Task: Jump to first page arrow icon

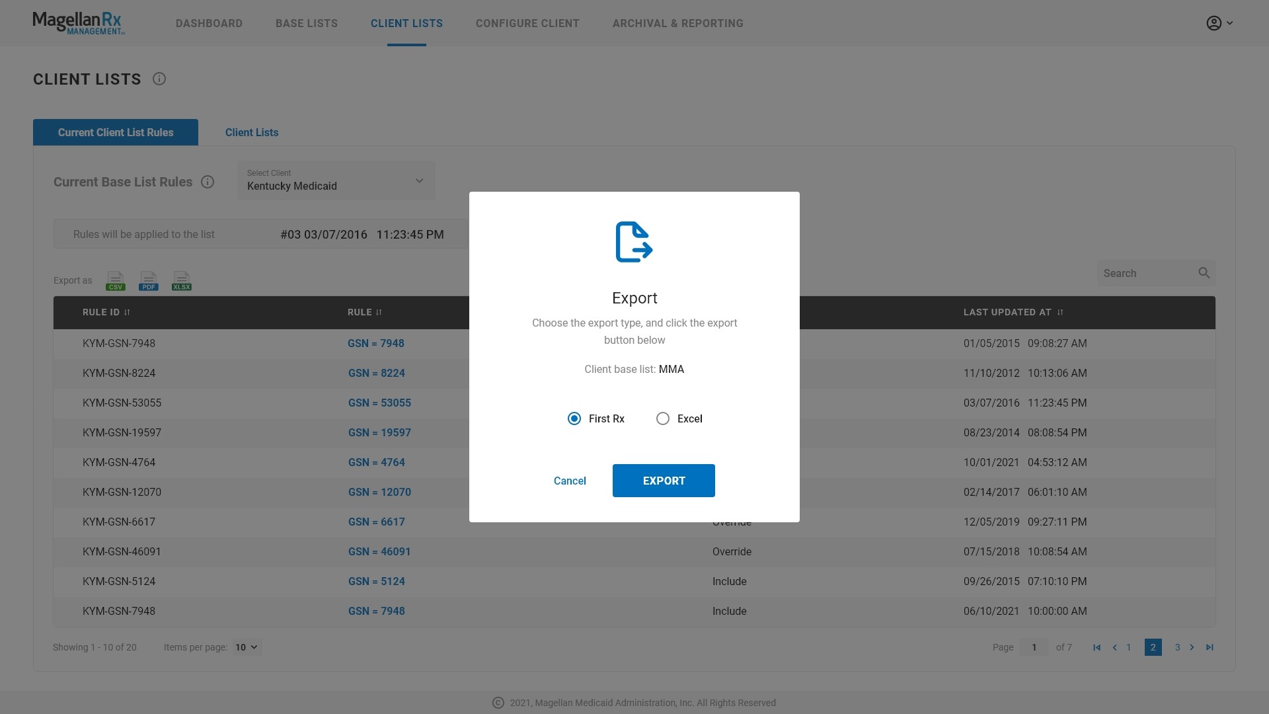Action: (x=1096, y=648)
